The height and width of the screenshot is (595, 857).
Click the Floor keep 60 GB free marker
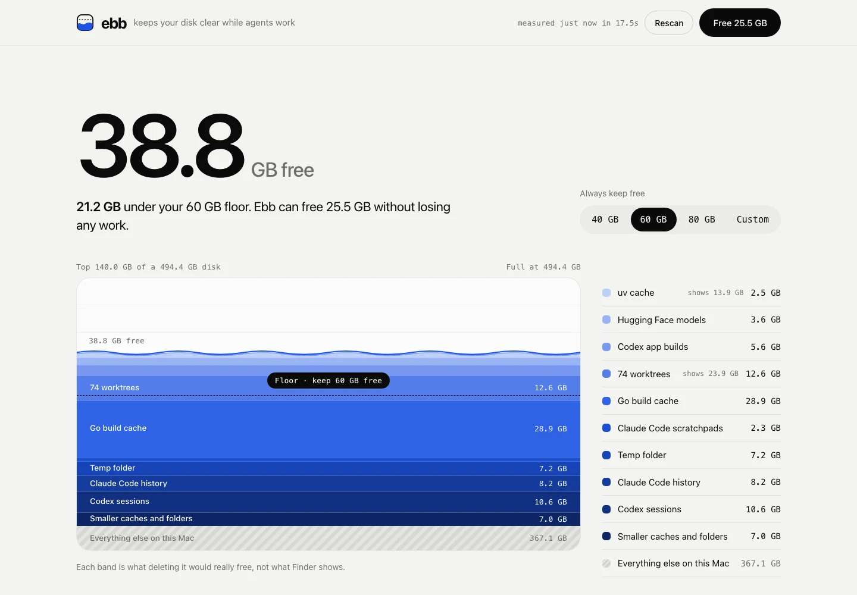[329, 381]
